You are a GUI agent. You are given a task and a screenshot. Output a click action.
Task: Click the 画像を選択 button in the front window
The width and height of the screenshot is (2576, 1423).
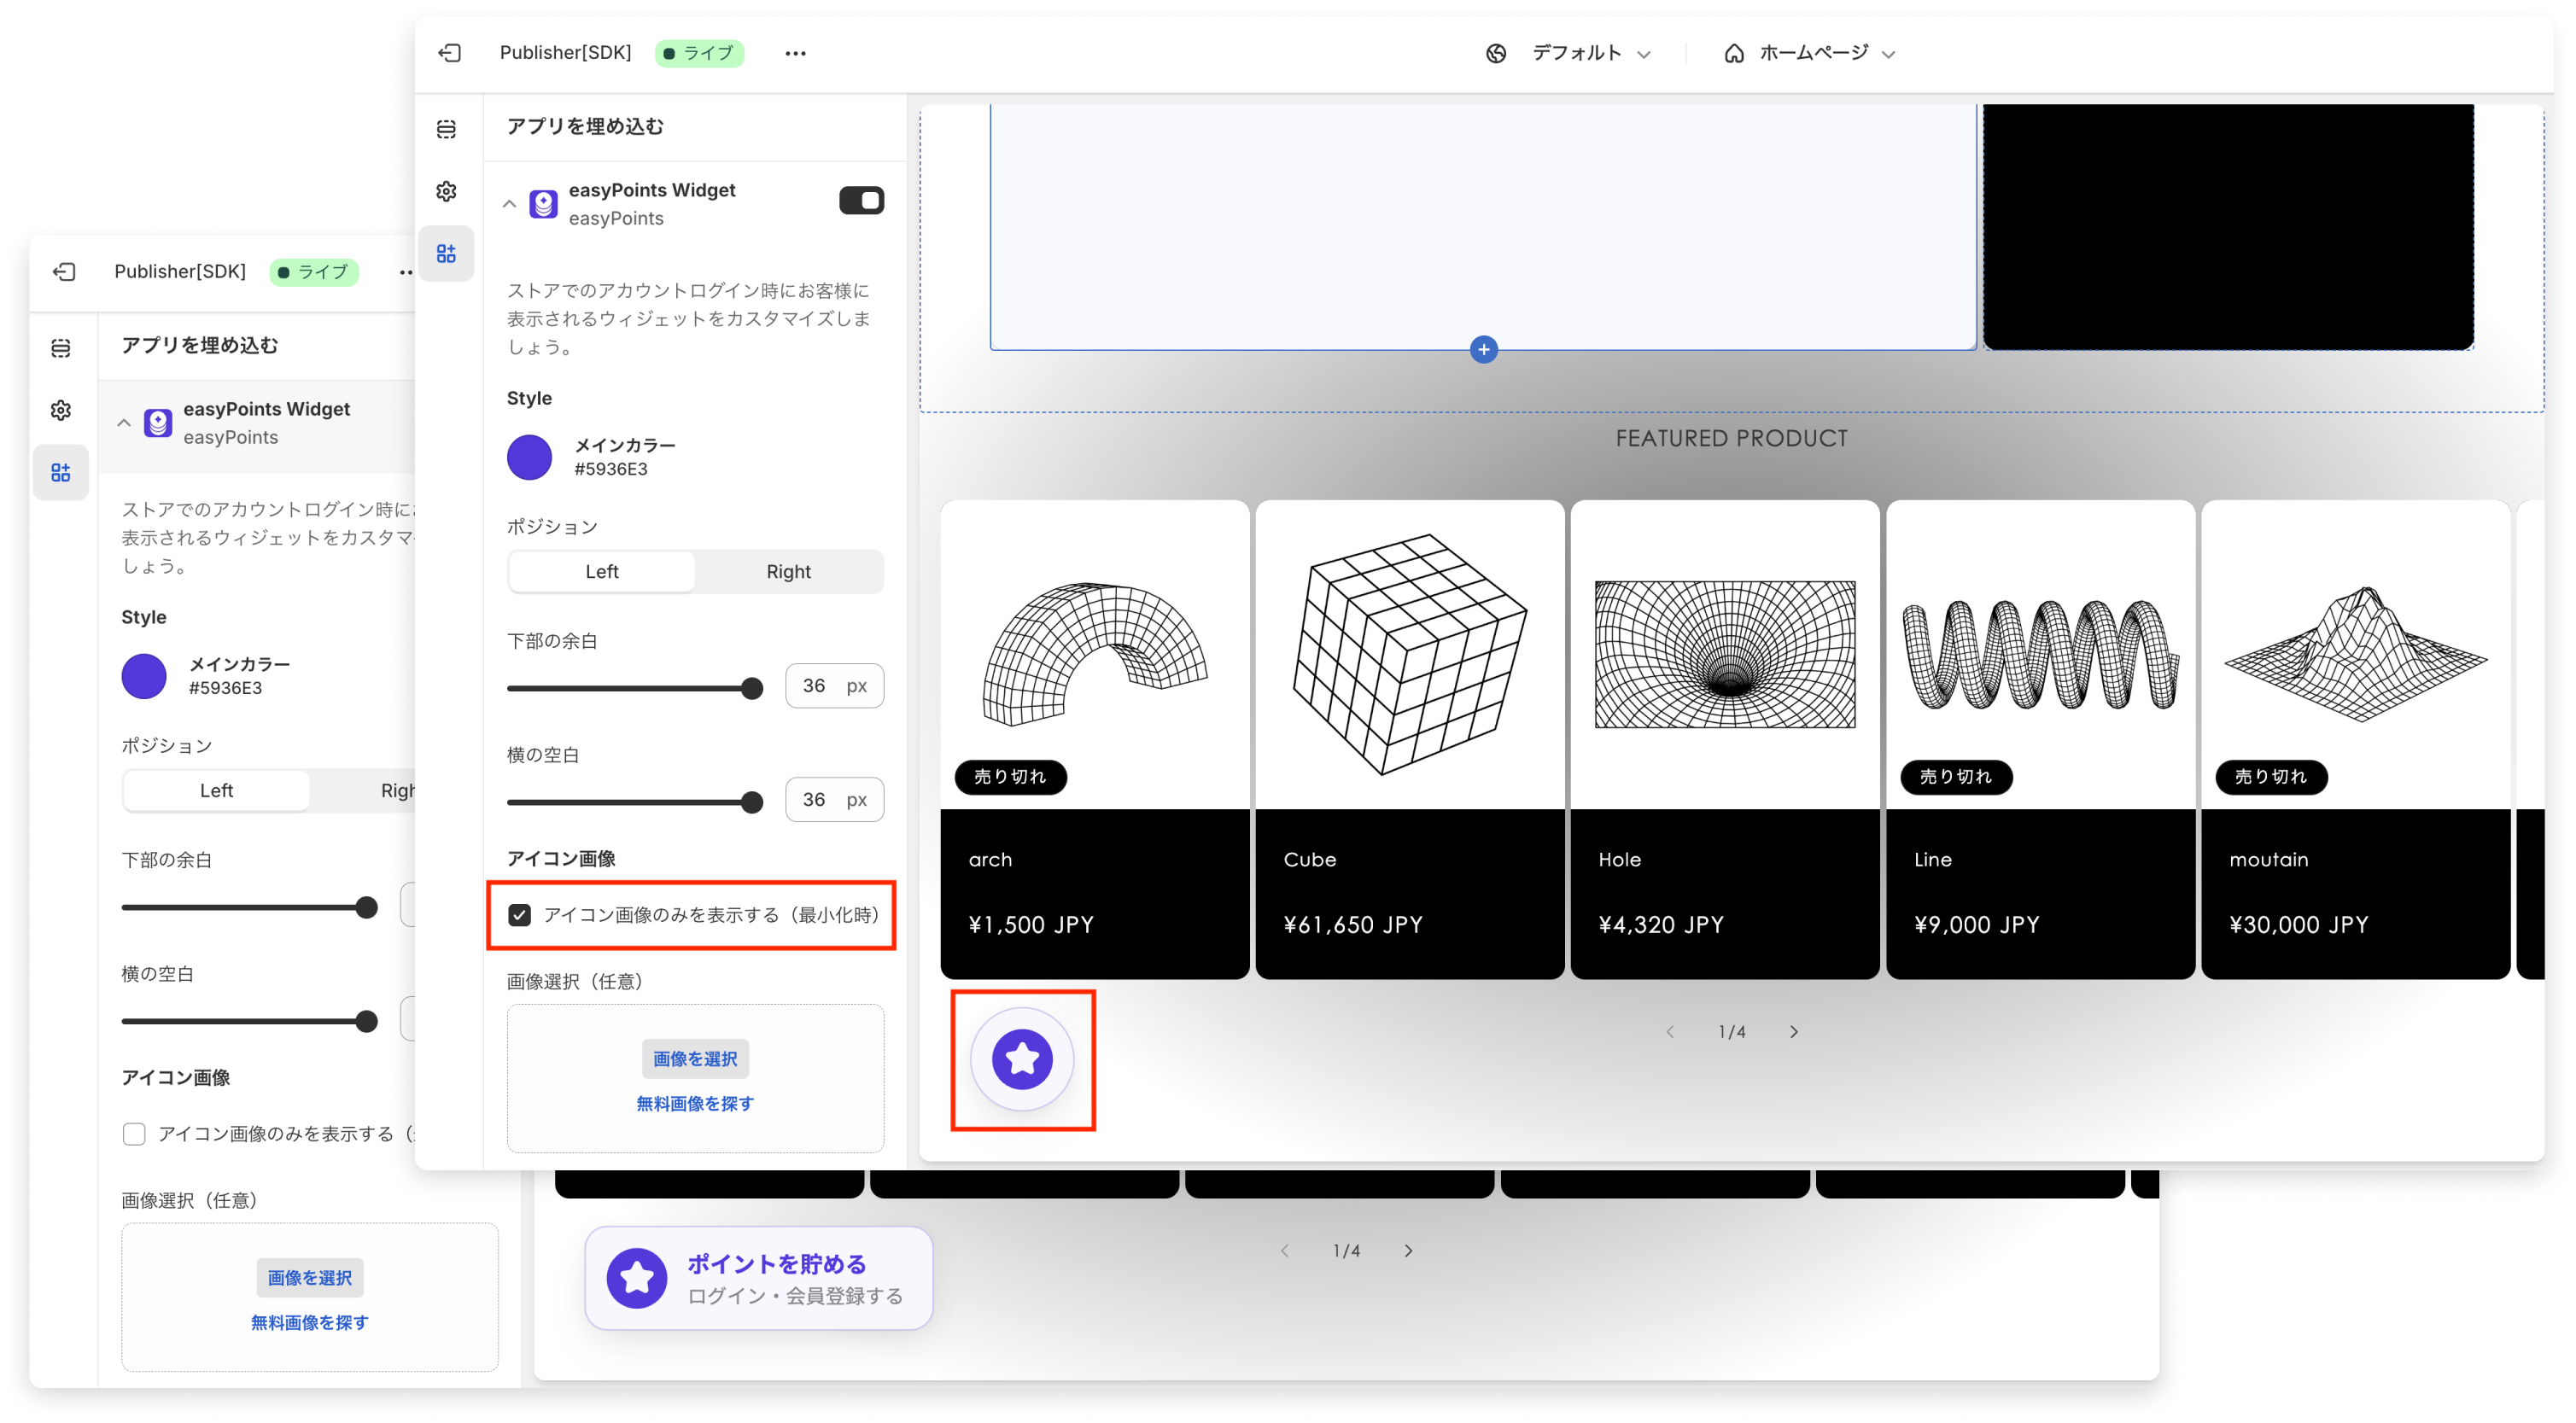[695, 1059]
